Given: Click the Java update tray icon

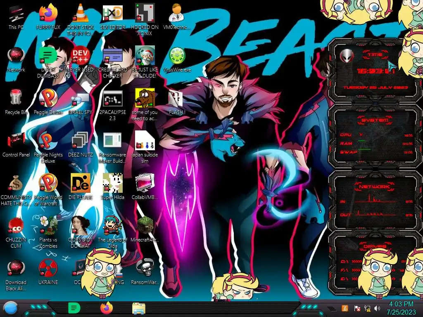Looking at the screenshot, I should tap(345, 308).
